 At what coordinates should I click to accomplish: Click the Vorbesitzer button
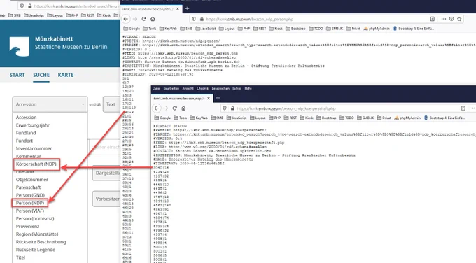(106, 199)
